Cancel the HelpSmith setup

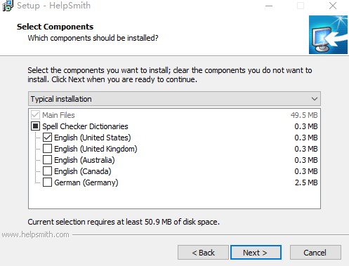pos(315,253)
